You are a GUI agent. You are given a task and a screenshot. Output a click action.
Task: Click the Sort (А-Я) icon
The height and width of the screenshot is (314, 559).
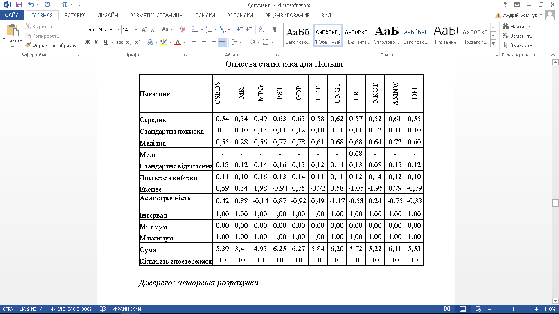click(262, 29)
